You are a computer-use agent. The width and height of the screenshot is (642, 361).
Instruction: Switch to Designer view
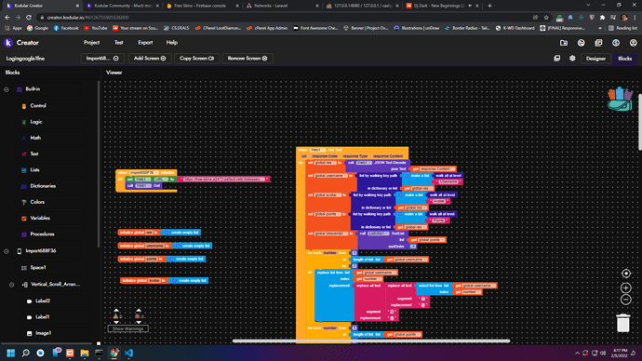tap(595, 59)
